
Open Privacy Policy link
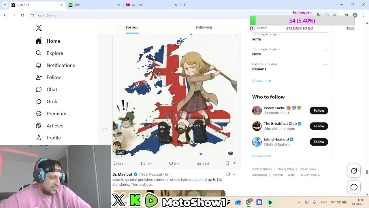point(286,169)
